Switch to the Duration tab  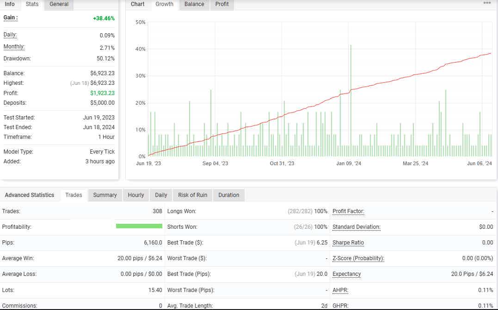click(229, 195)
